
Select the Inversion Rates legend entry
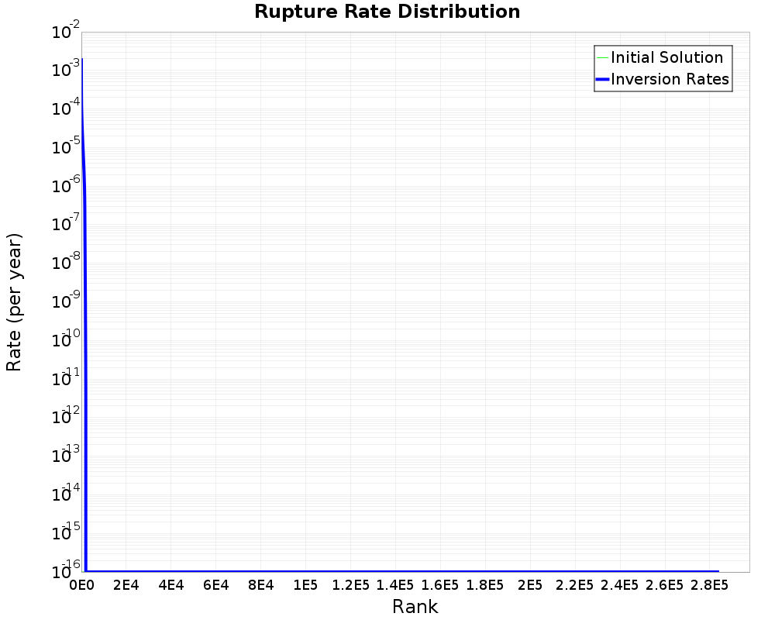(x=670, y=78)
